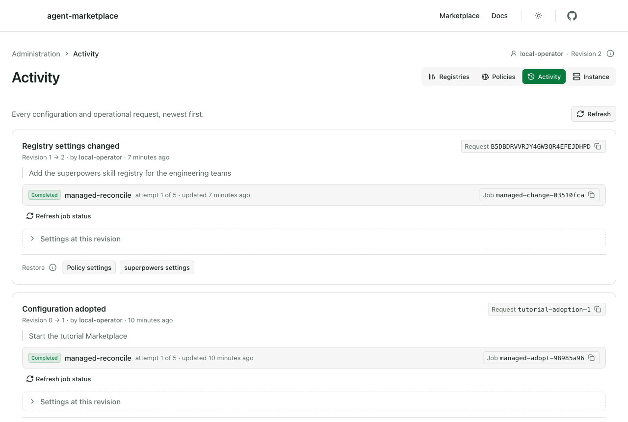
Task: Refresh job status for managed-change job
Action: (58, 216)
